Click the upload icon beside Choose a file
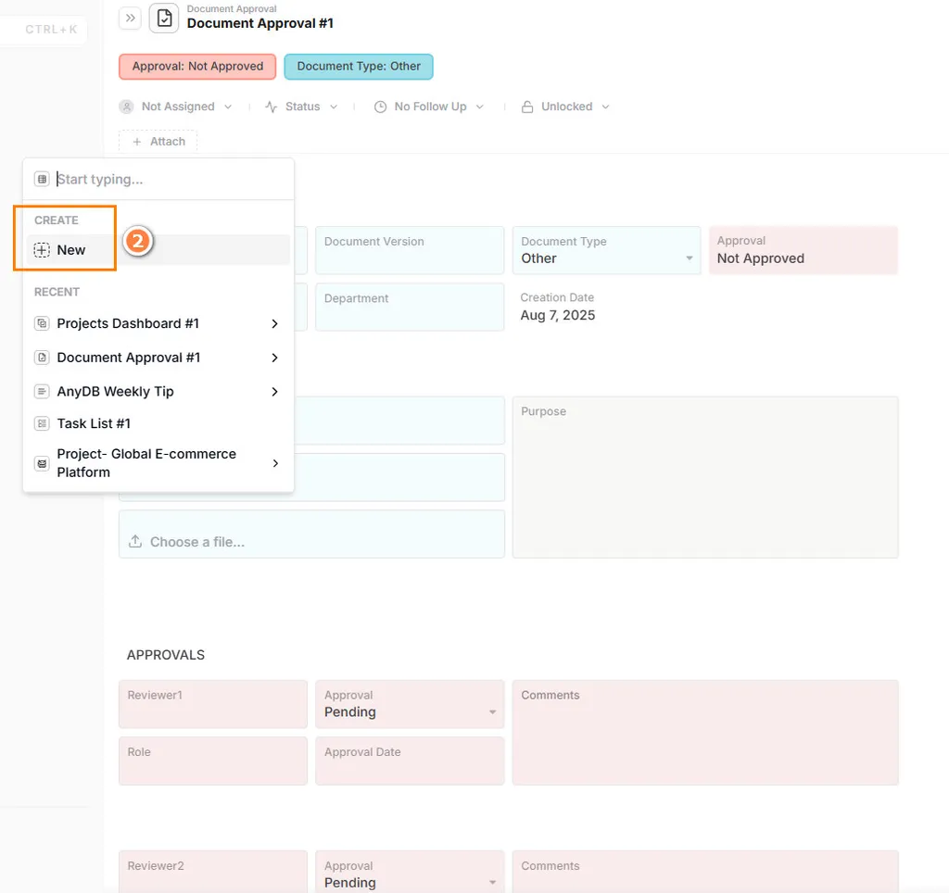 click(135, 542)
